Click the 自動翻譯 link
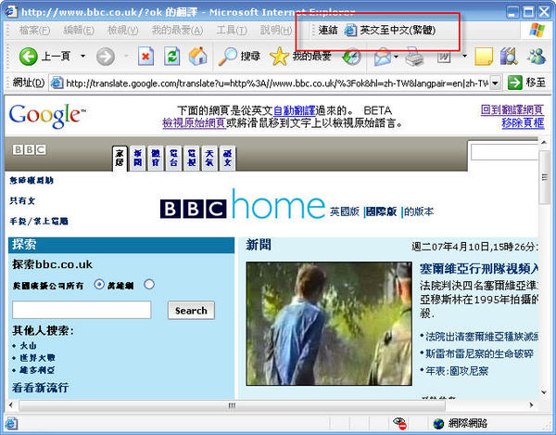Image resolution: width=556 pixels, height=435 pixels. pos(295,110)
